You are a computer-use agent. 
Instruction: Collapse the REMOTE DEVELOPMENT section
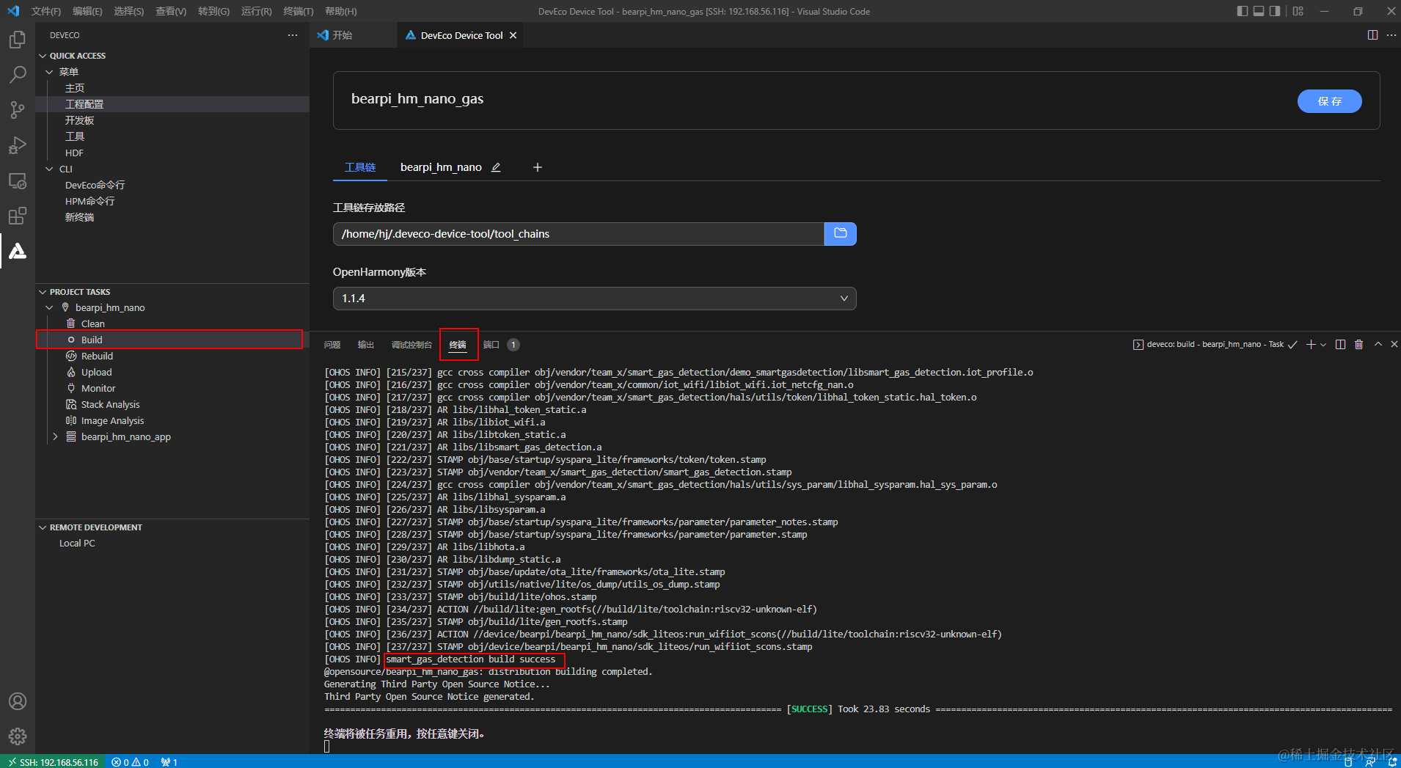[x=43, y=527]
